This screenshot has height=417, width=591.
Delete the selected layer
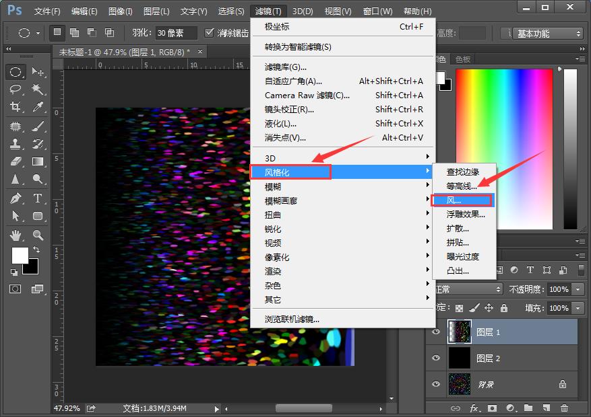pyautogui.click(x=565, y=408)
